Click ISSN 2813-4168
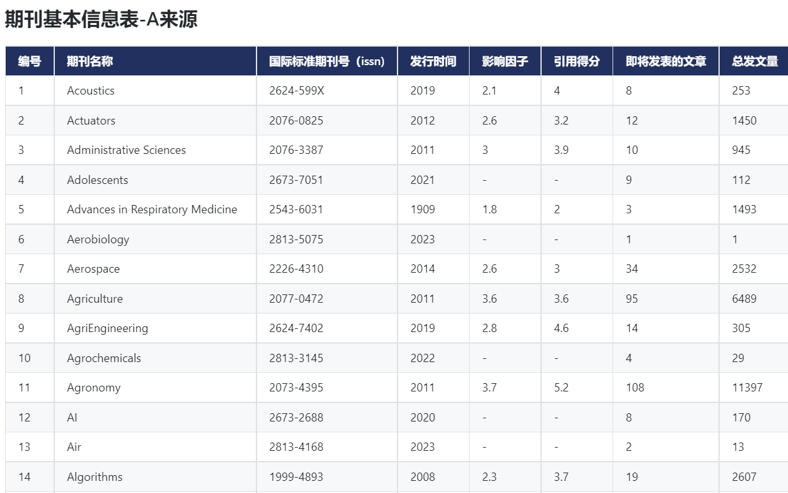The width and height of the screenshot is (788, 493). [296, 447]
